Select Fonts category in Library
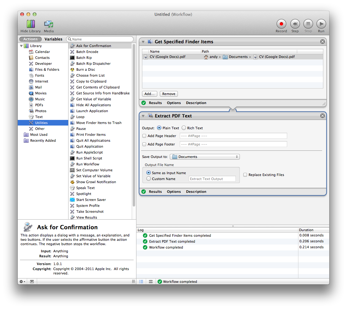Viewport: 347px width, 309px height. click(x=40, y=75)
